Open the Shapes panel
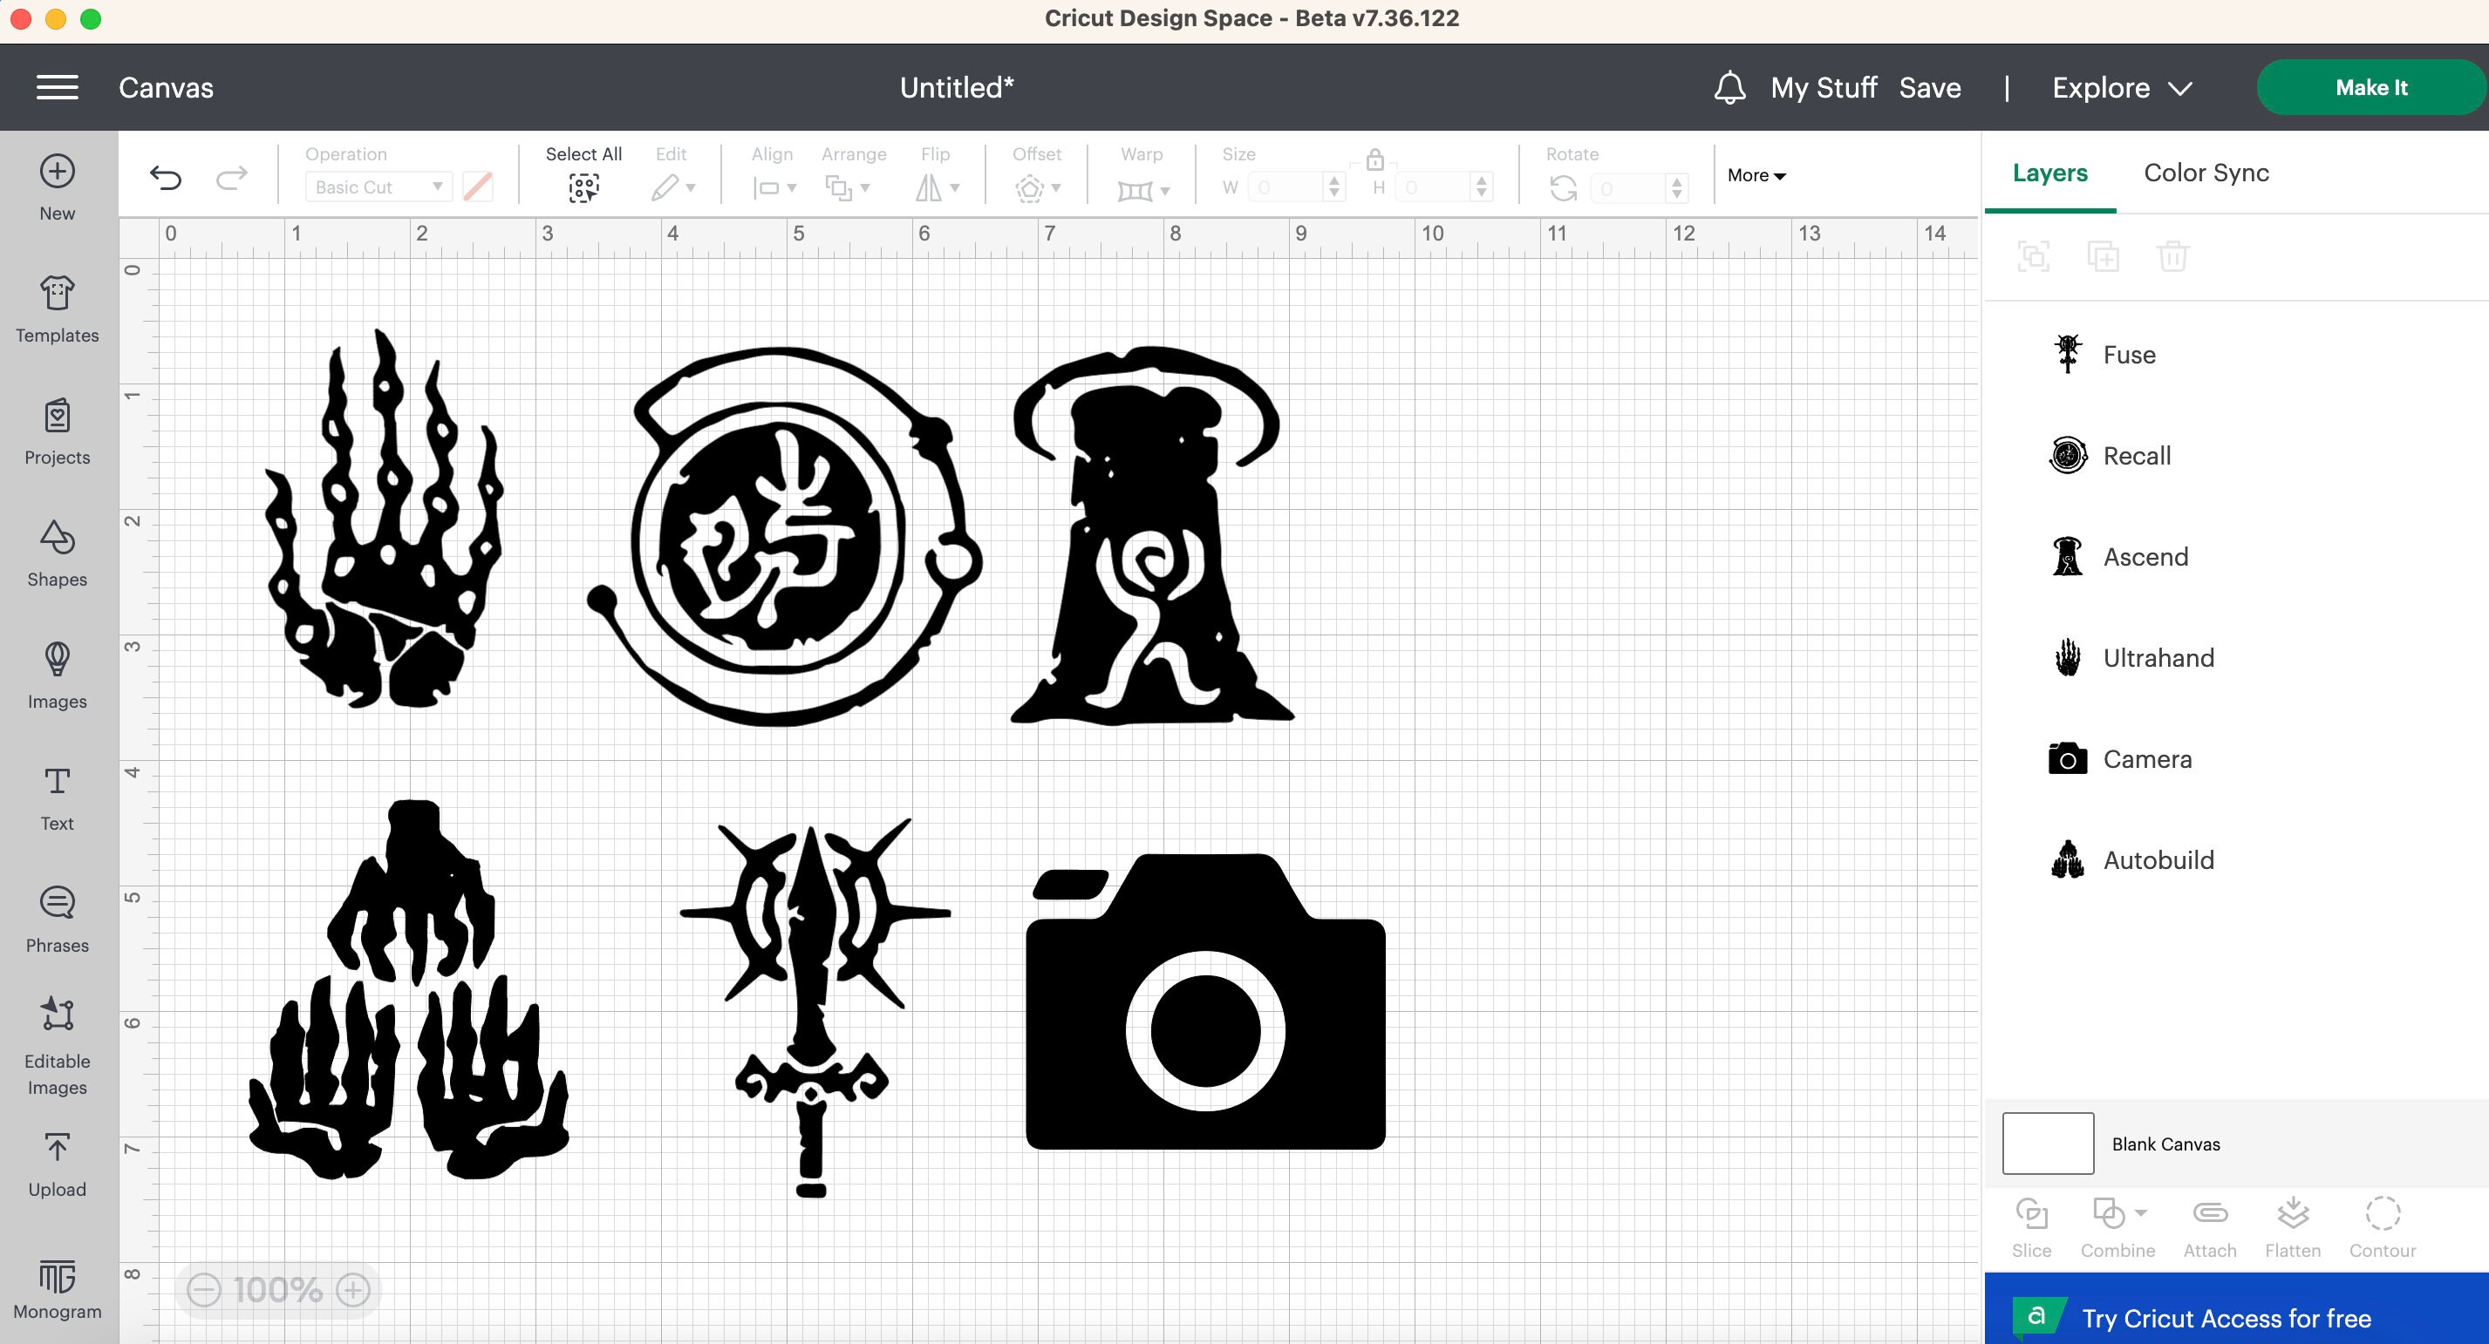Screen dimensions: 2489x1344 tap(57, 553)
